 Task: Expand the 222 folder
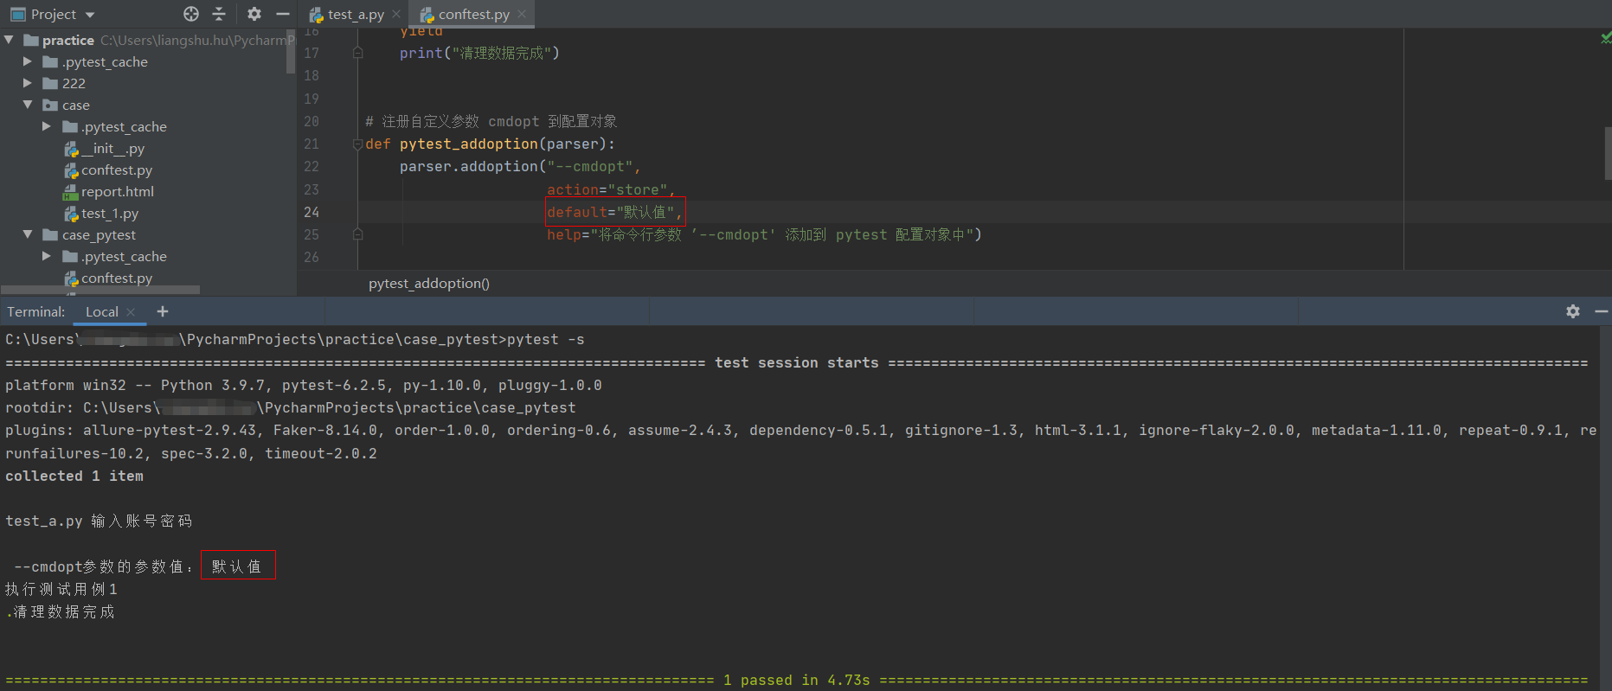pos(28,83)
